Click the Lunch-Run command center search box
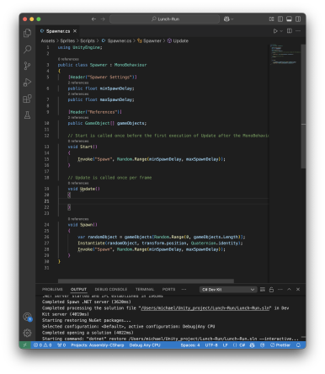The width and height of the screenshot is (325, 374). (164, 19)
